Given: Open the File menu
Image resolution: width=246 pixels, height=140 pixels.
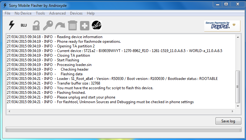Looking at the screenshot, I should (7, 13).
